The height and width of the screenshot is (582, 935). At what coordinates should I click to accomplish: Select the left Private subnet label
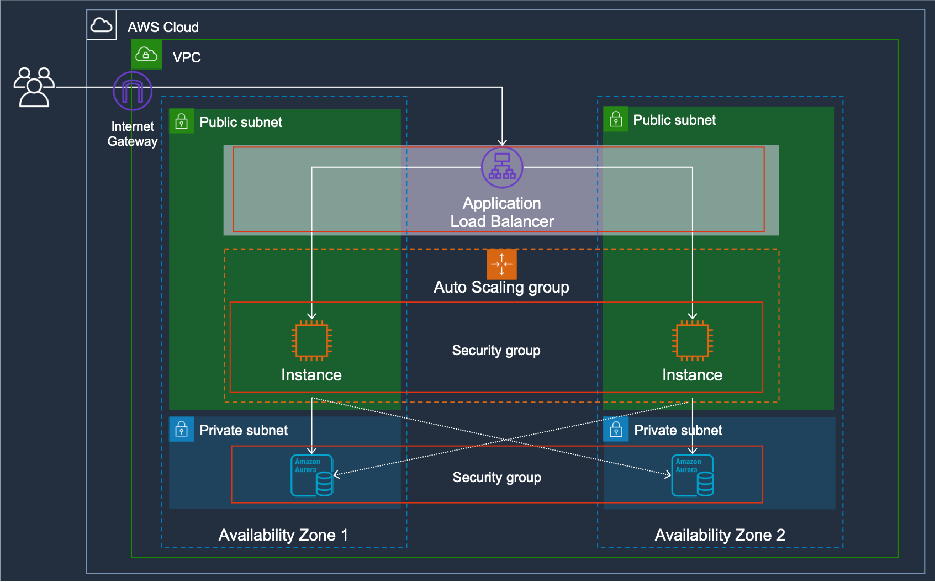coord(245,430)
